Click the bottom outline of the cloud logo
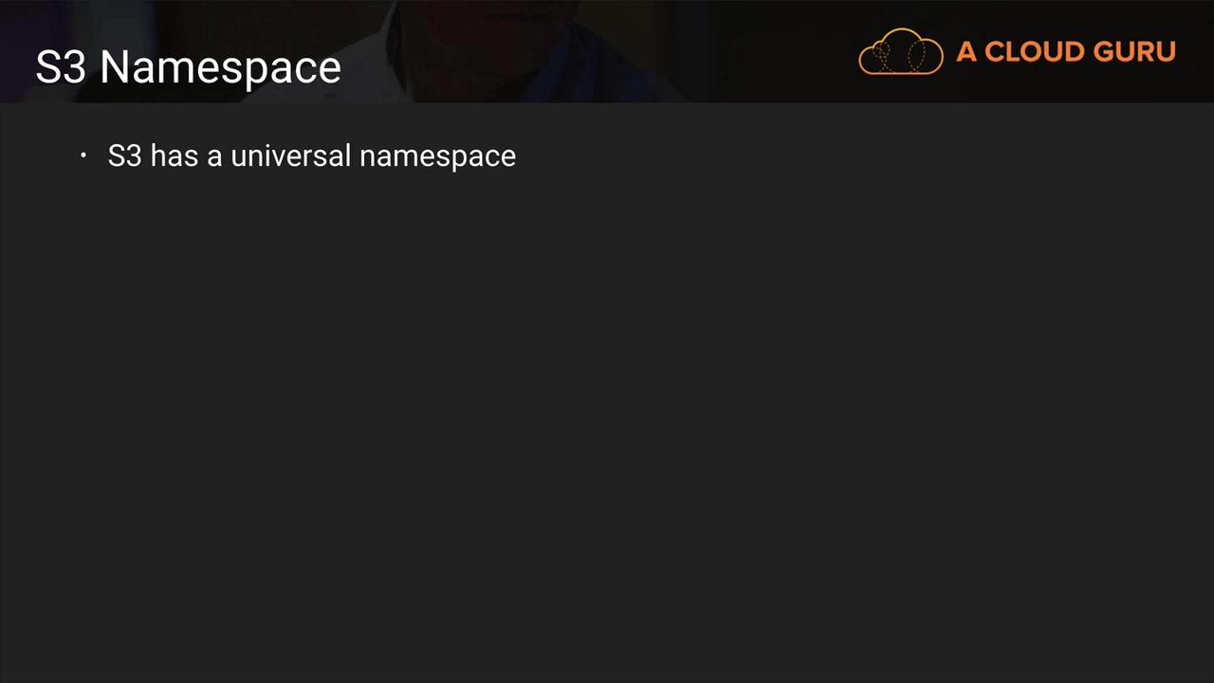This screenshot has height=683, width=1214. [901, 73]
